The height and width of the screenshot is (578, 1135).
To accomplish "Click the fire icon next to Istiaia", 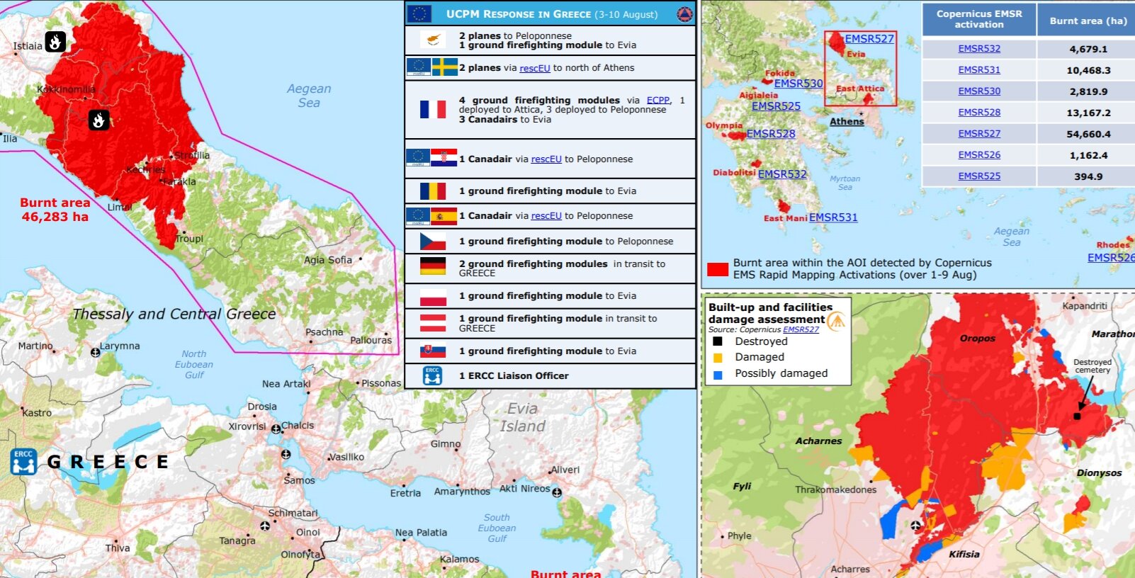I will (55, 42).
